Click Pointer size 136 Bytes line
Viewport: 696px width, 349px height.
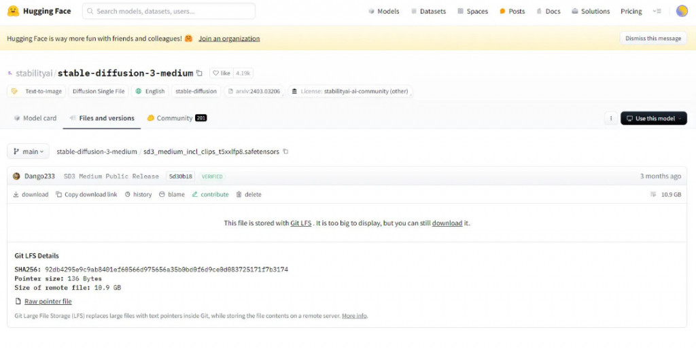point(58,278)
